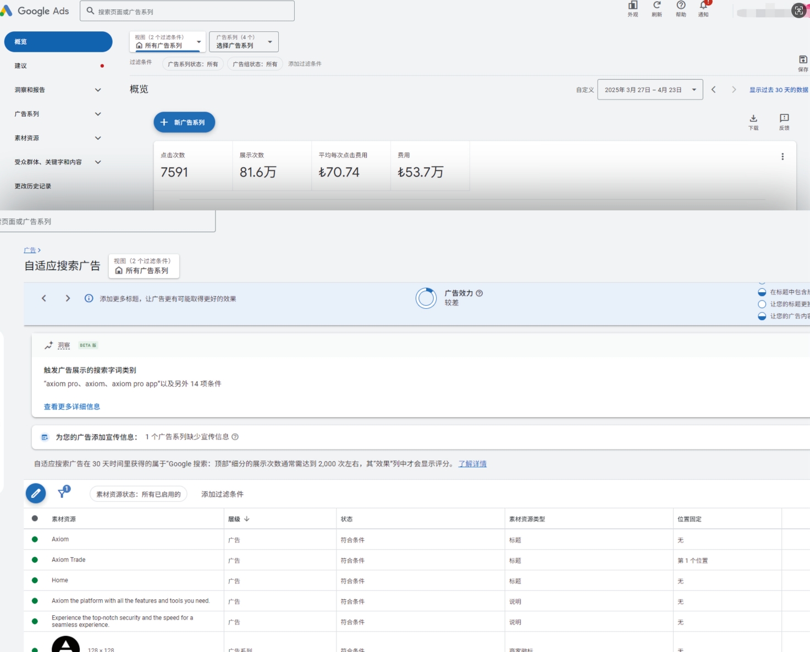The image size is (810, 652).
Task: Open the notifications bell icon
Action: click(703, 6)
